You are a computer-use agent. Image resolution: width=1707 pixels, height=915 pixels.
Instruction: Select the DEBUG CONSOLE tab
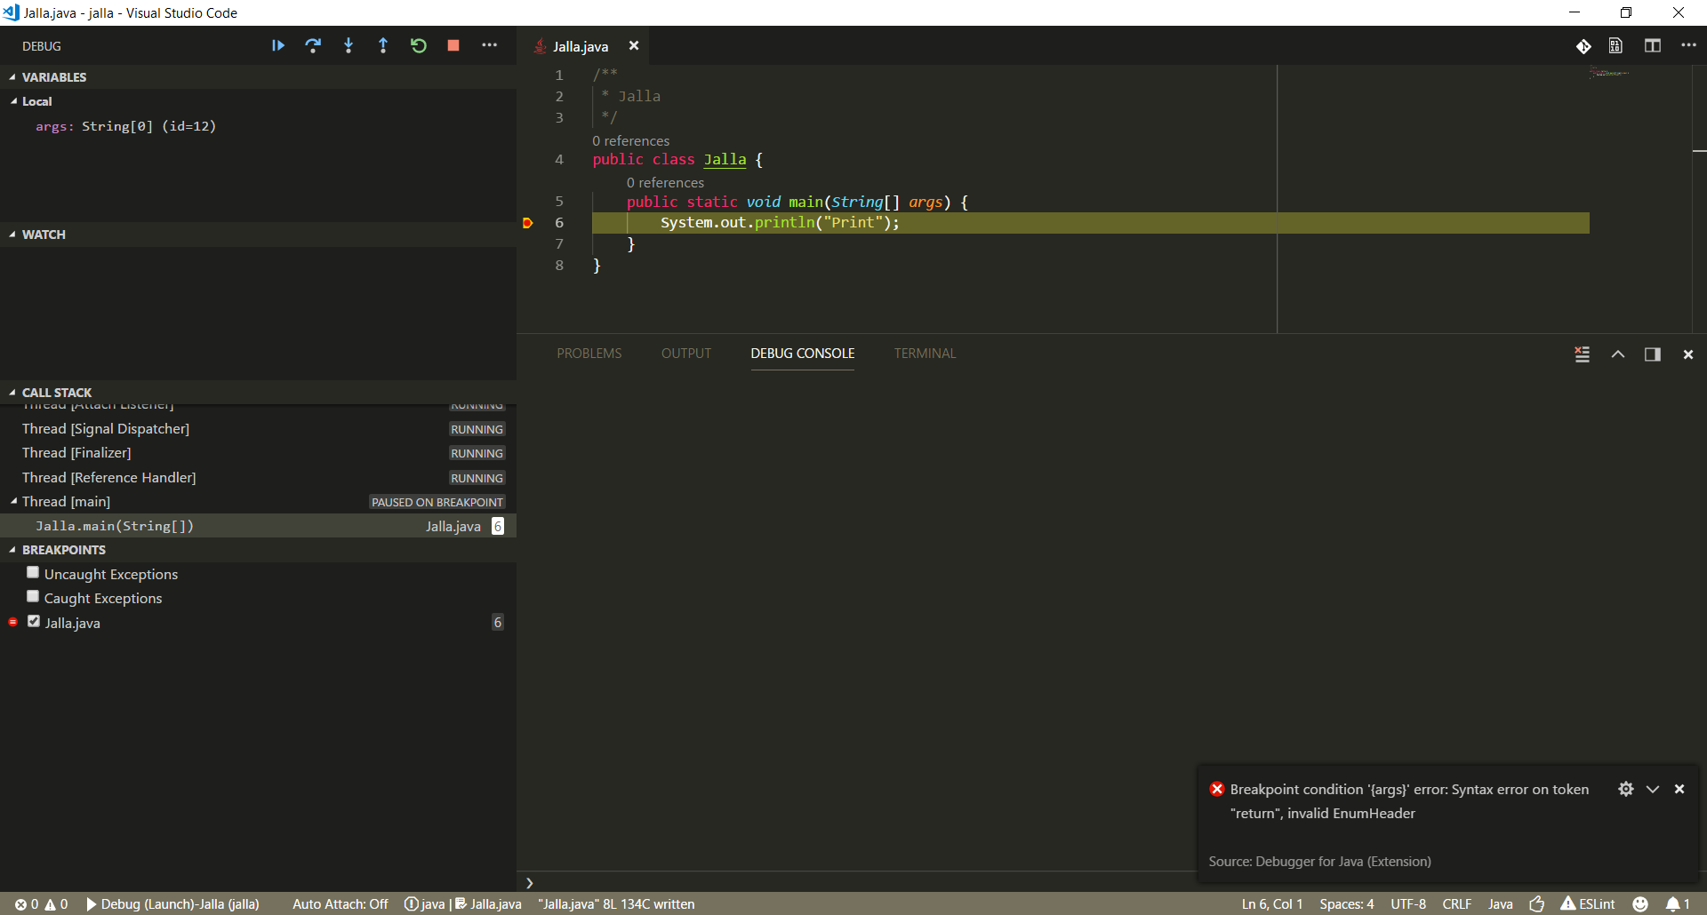point(803,354)
